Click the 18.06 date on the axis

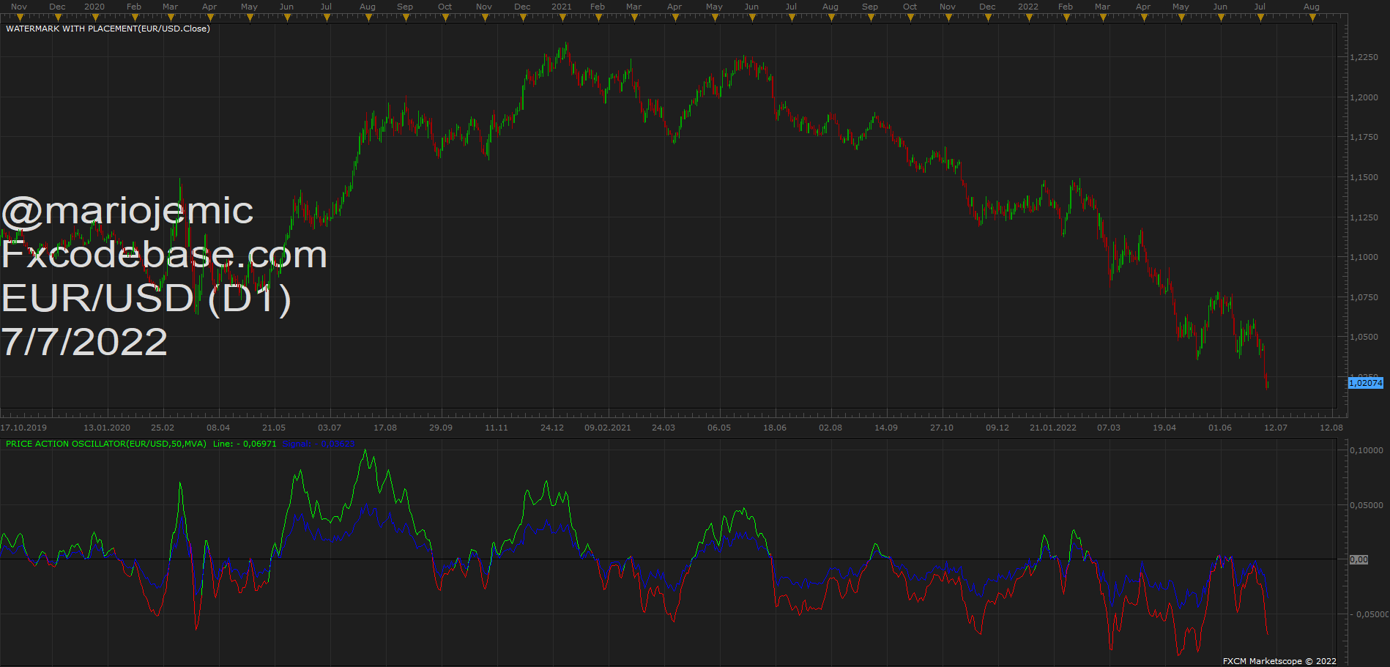coord(775,428)
